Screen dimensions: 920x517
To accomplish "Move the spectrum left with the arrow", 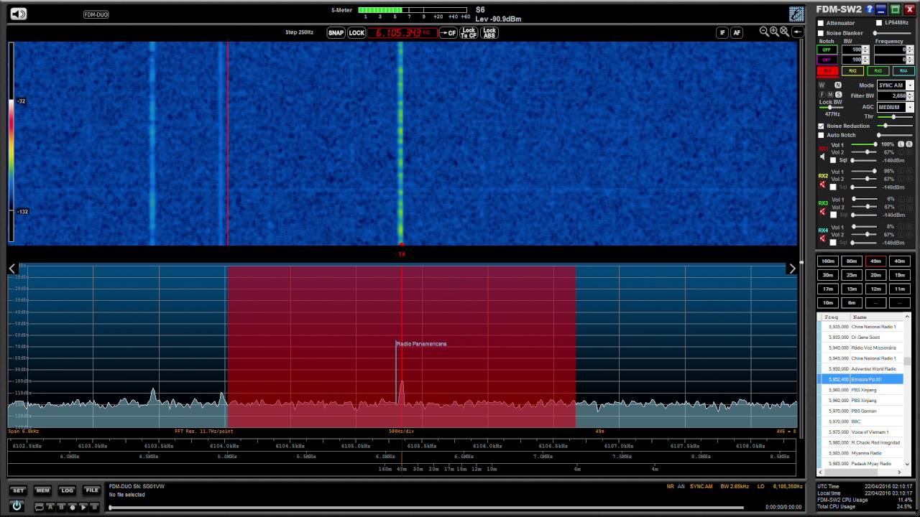I will click(12, 269).
